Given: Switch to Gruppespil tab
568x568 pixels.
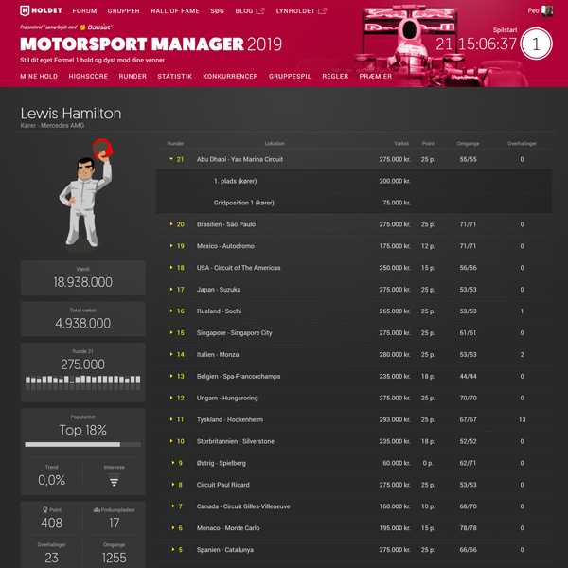Looking at the screenshot, I should click(290, 77).
